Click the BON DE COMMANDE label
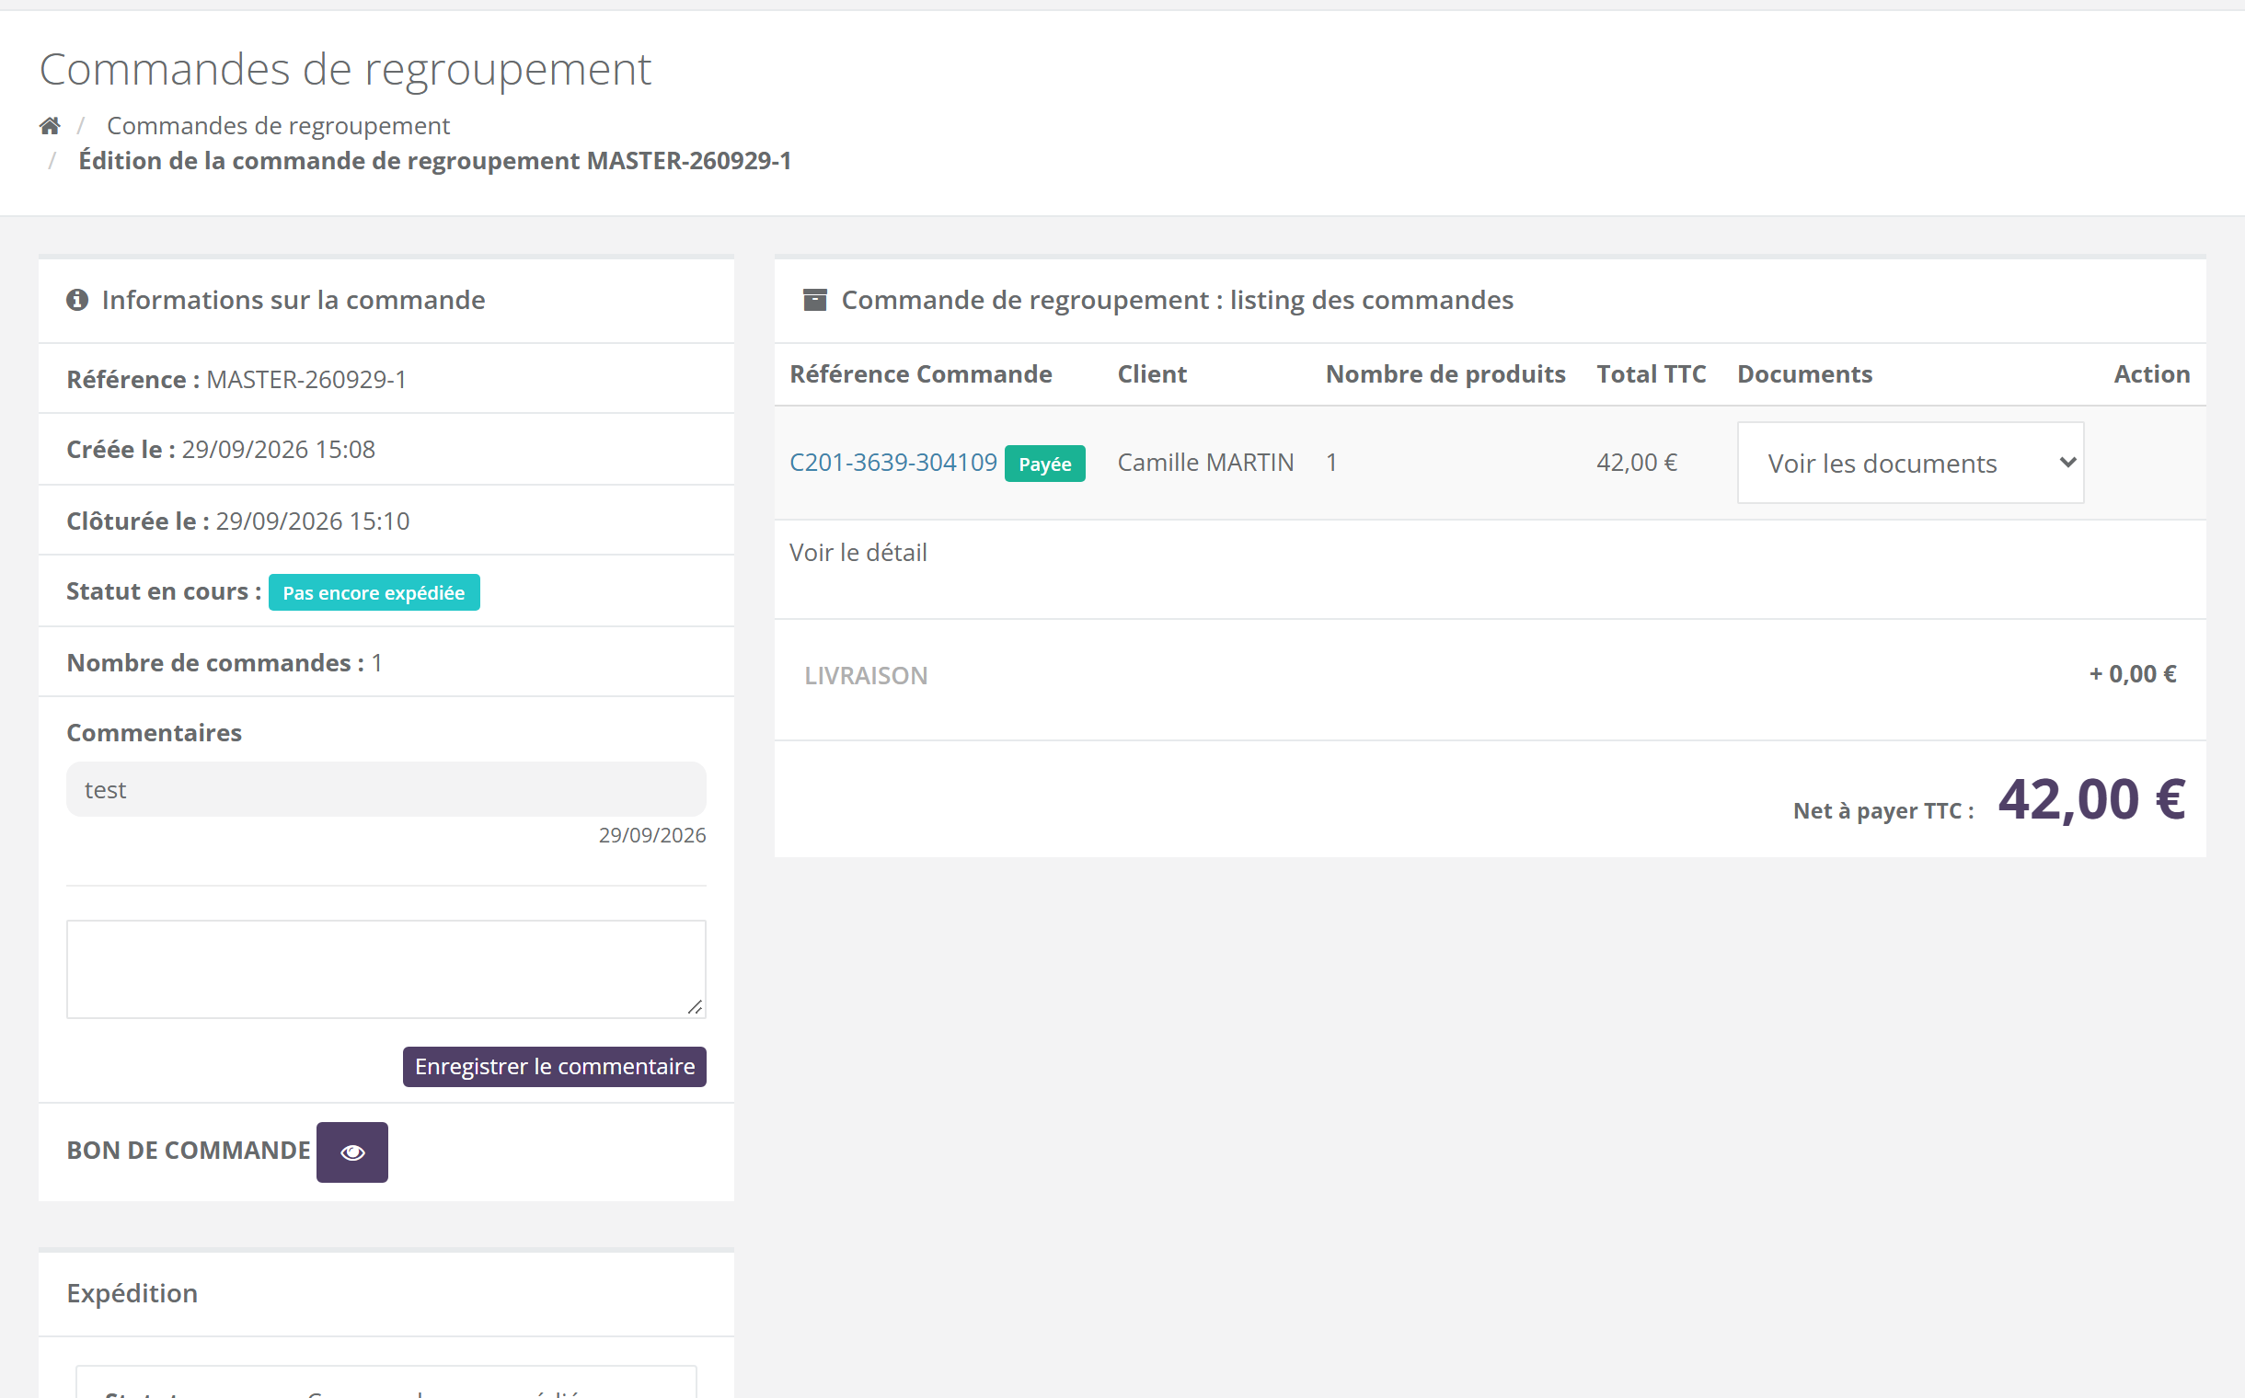2245x1398 pixels. (188, 1152)
